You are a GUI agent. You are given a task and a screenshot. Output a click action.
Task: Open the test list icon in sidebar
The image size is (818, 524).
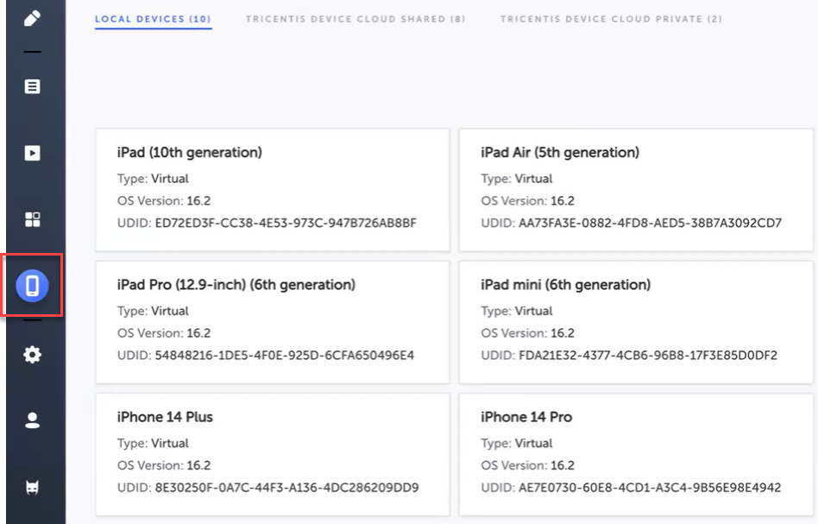click(32, 86)
